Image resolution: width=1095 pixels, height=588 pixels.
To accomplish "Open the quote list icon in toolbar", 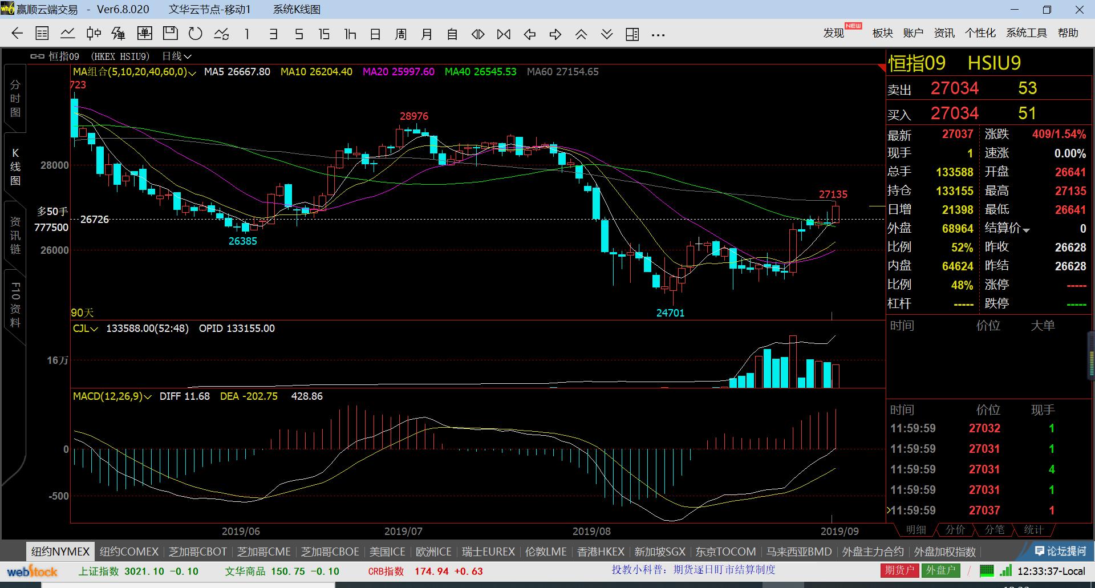I will [x=42, y=34].
